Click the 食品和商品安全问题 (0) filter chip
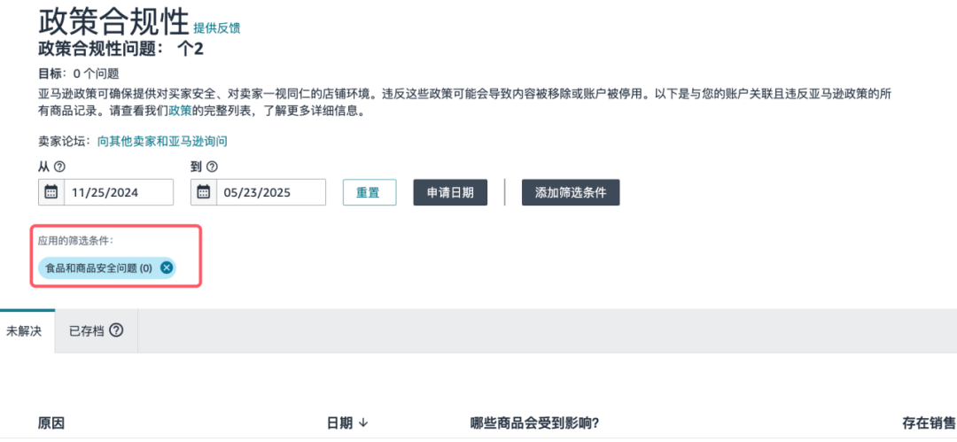 pos(107,268)
